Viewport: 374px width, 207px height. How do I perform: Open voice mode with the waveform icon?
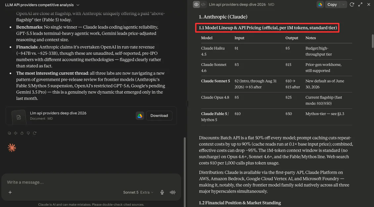[x=173, y=192]
